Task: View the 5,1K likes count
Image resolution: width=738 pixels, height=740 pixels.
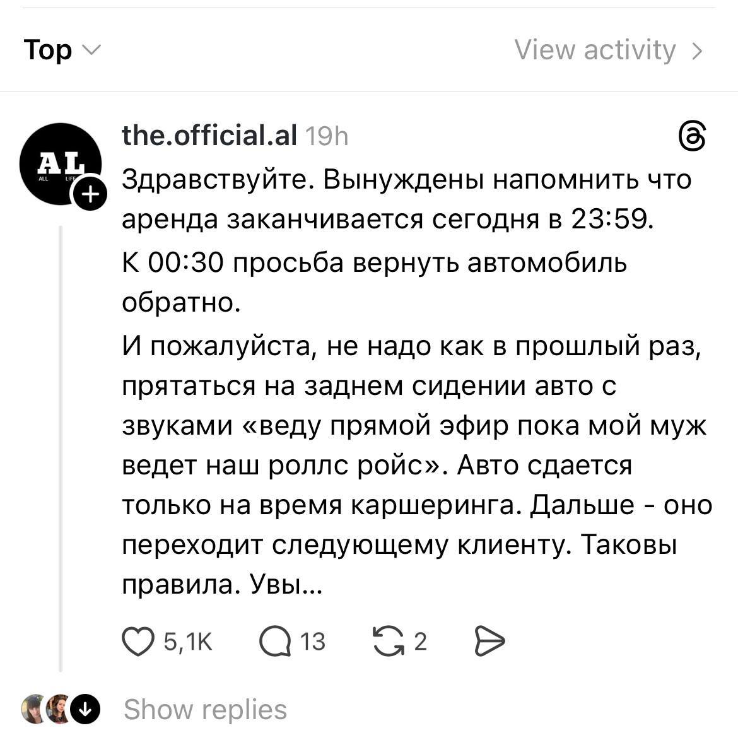Action: pyautogui.click(x=188, y=642)
